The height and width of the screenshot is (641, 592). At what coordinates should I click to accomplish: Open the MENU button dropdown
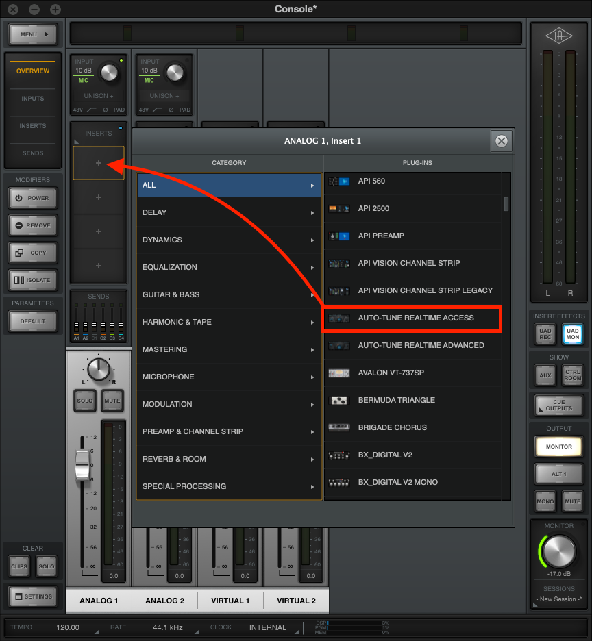pyautogui.click(x=33, y=34)
